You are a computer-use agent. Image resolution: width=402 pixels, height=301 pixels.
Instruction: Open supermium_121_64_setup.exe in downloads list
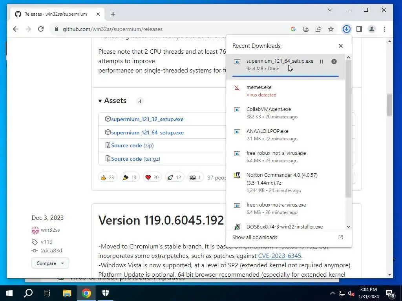point(280,61)
